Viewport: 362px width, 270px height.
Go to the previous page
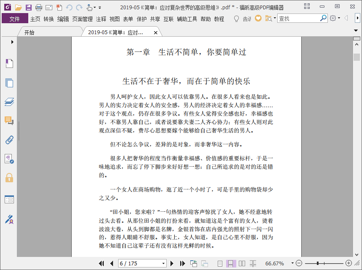point(112,263)
